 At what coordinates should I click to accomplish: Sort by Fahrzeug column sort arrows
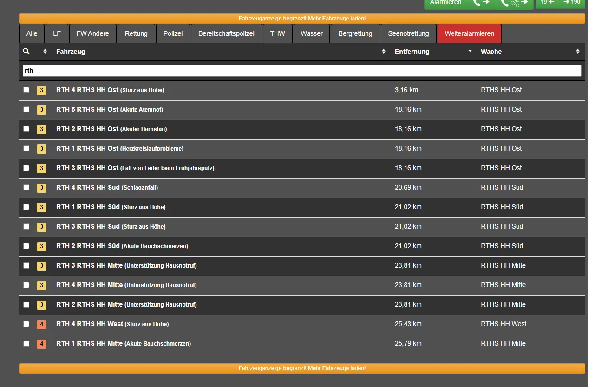click(383, 52)
